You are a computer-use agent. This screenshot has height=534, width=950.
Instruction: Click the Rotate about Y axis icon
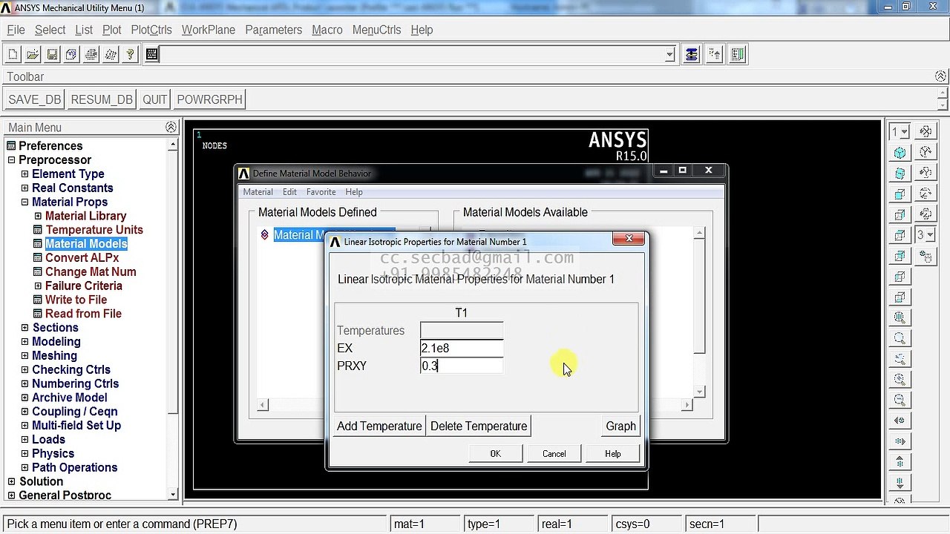point(926,173)
